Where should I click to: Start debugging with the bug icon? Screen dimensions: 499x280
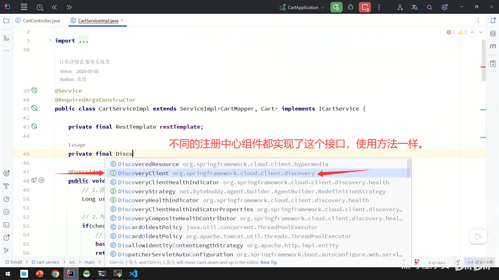(x=350, y=7)
